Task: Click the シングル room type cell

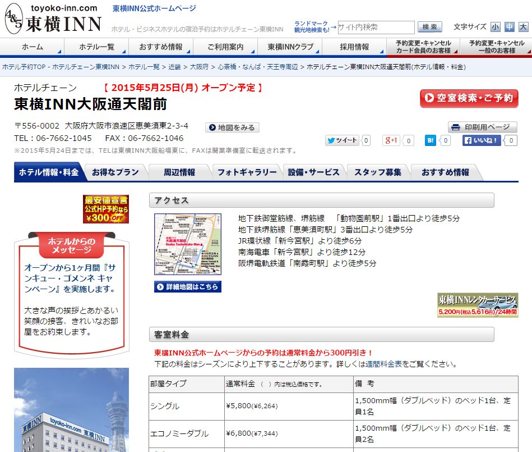Action: click(x=187, y=407)
